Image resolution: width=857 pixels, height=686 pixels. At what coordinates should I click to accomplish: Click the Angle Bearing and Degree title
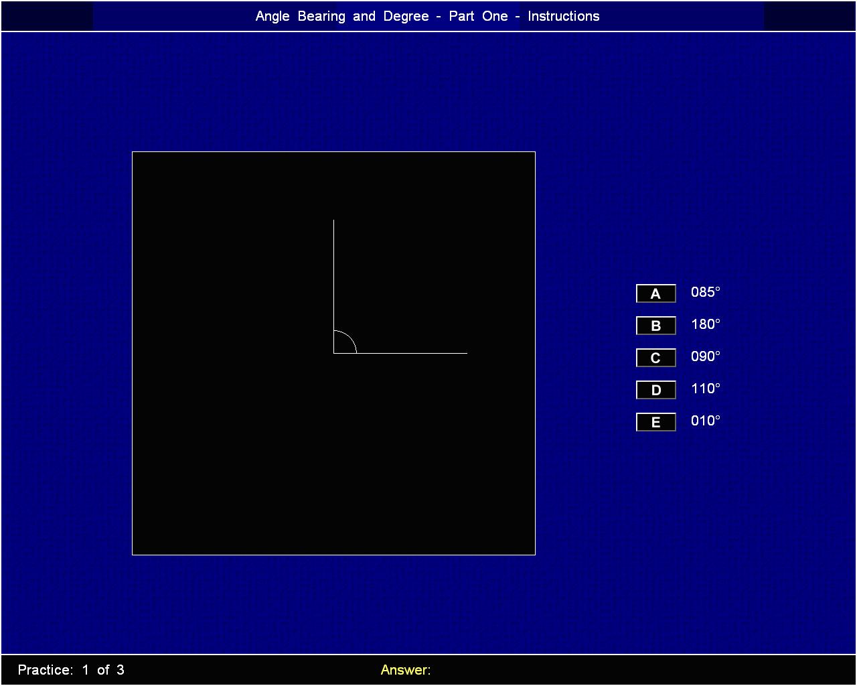[427, 16]
